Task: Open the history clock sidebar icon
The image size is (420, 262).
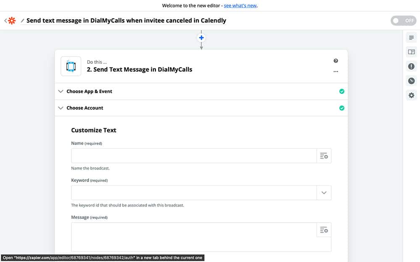Action: pyautogui.click(x=411, y=81)
